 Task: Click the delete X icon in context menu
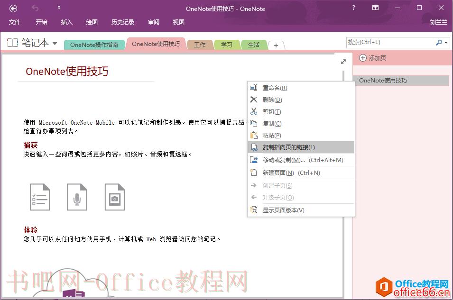tap(254, 100)
